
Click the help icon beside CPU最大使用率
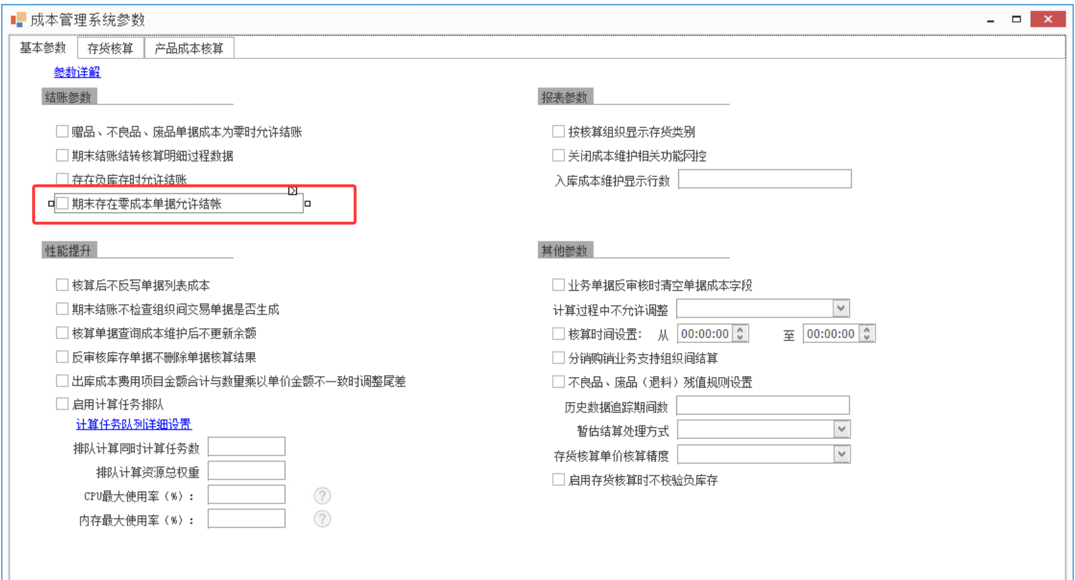tap(322, 496)
